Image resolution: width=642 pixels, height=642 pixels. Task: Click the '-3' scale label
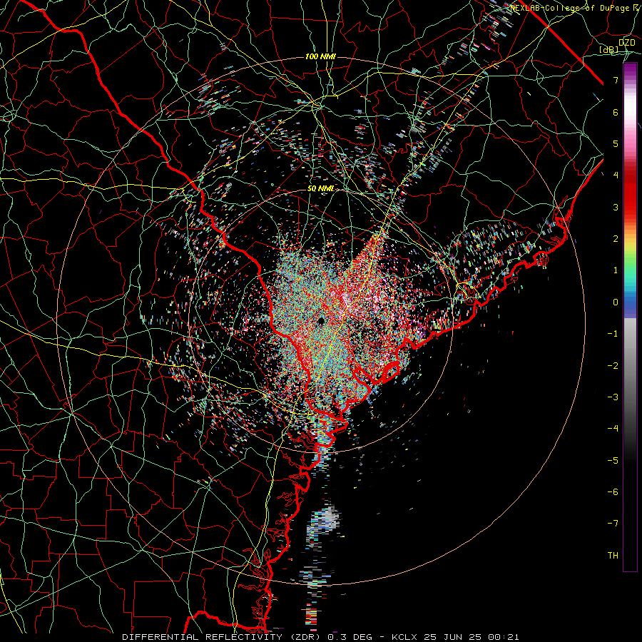pyautogui.click(x=613, y=397)
